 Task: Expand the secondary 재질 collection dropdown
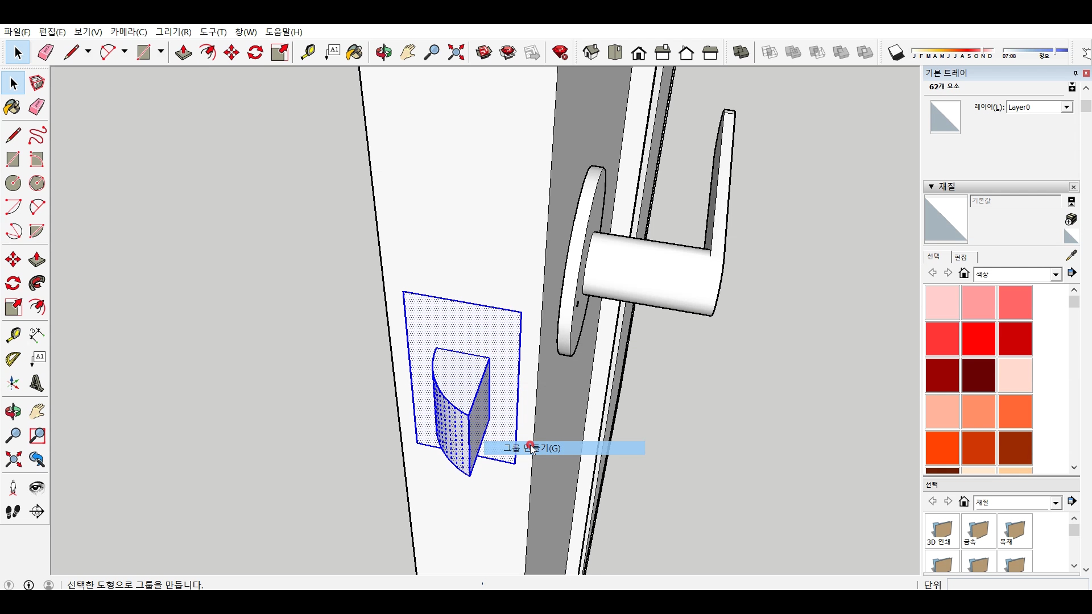tap(1056, 503)
